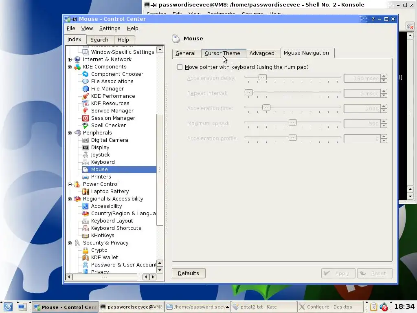The height and width of the screenshot is (313, 417).
Task: Click the Printers icon
Action: click(x=86, y=177)
